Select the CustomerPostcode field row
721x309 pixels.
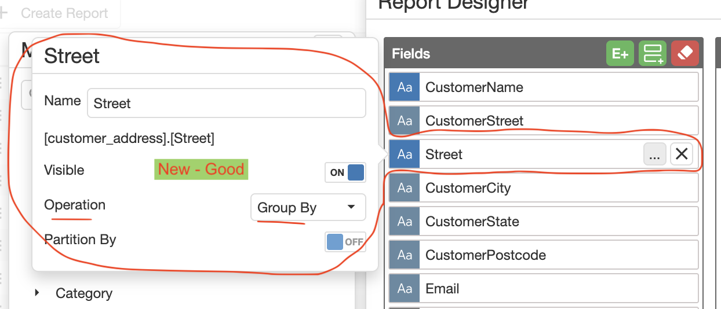(x=544, y=255)
